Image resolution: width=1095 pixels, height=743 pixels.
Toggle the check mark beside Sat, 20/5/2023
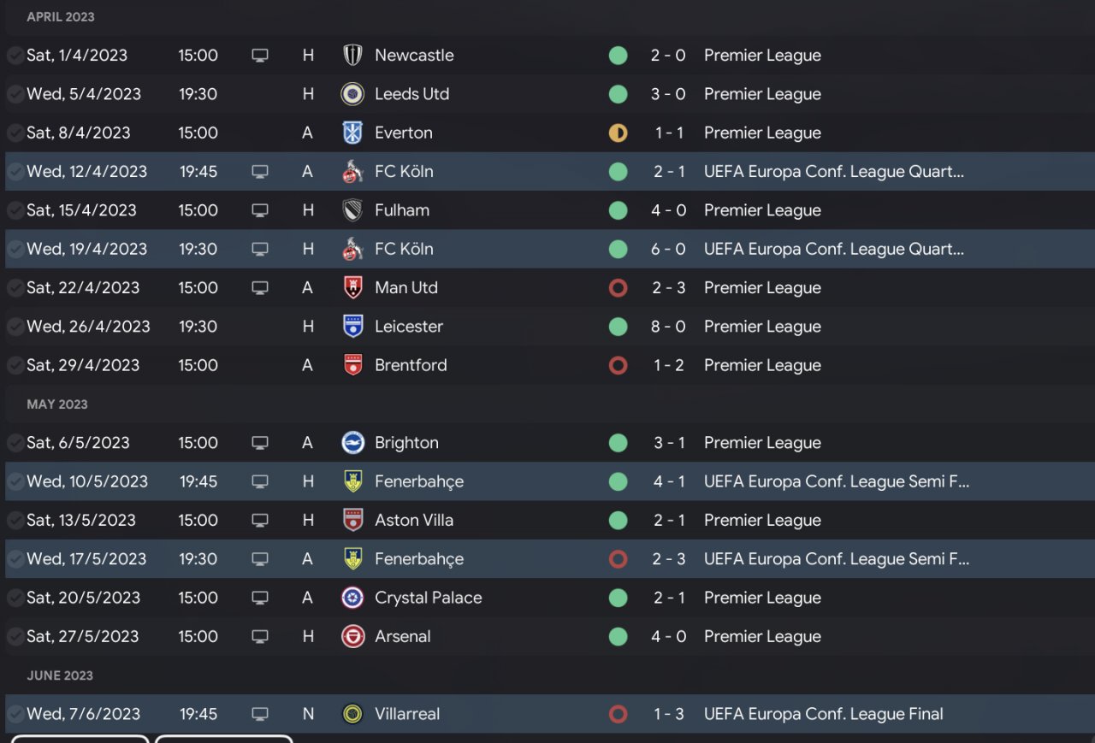(x=15, y=599)
